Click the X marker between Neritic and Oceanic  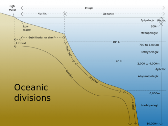[65, 14]
